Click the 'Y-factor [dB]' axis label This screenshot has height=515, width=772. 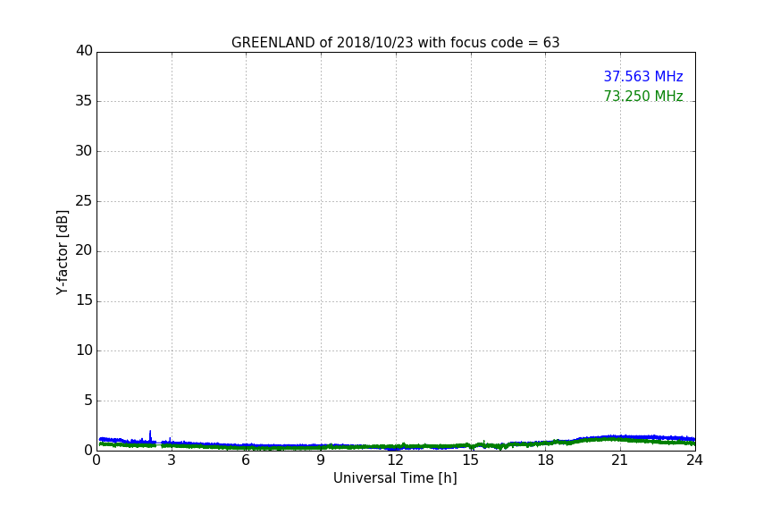click(62, 252)
